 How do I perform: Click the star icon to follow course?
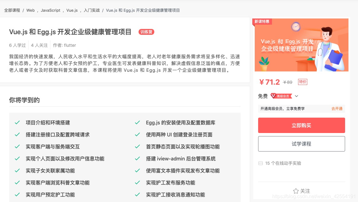point(296,191)
